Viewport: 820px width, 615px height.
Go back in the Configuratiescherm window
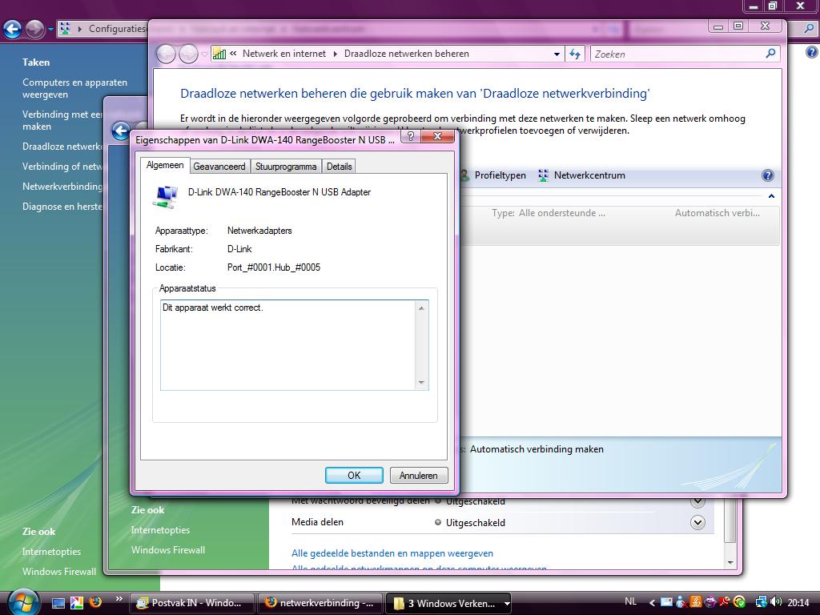point(13,29)
